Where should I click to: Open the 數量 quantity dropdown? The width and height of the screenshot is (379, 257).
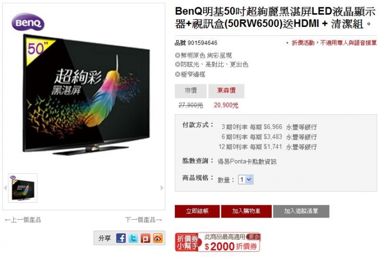pos(246,180)
